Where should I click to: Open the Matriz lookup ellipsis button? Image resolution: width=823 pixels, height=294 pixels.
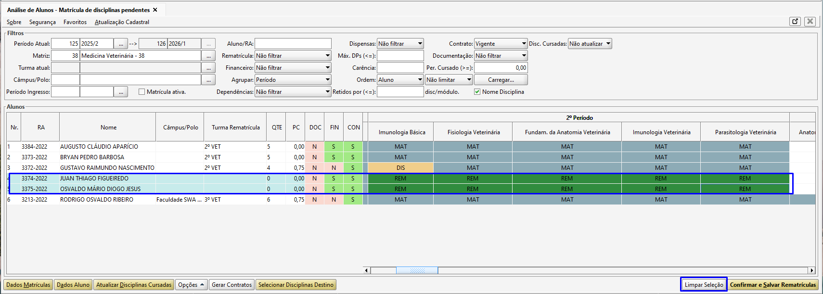point(208,56)
